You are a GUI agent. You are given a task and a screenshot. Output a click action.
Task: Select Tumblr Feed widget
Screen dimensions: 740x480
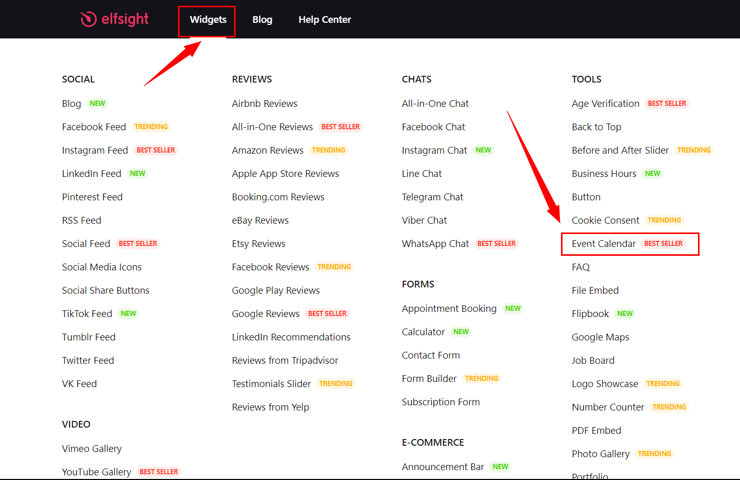[x=89, y=337]
